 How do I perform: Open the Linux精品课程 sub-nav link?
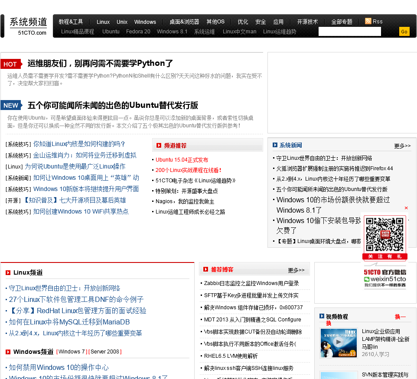pos(78,32)
